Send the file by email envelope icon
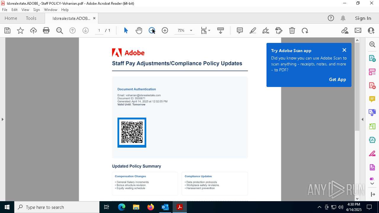The image size is (379, 213). [x=358, y=30]
